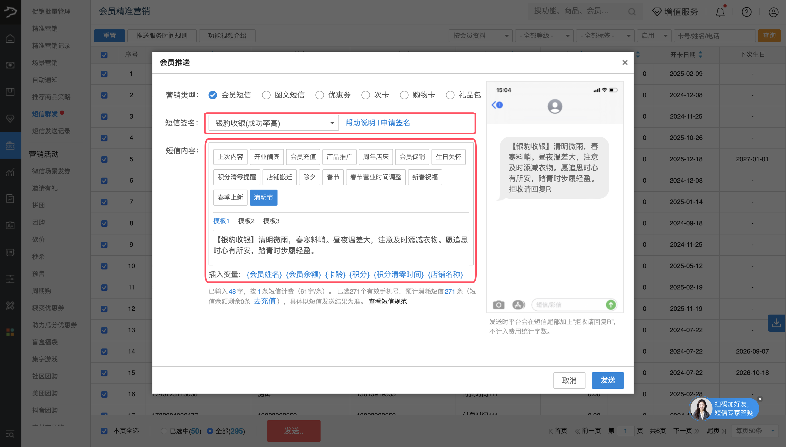Click the notification bell icon
Screen dimensions: 786x447
(720, 12)
